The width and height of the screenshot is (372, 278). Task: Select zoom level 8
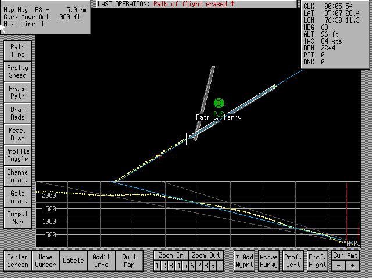[206, 266]
